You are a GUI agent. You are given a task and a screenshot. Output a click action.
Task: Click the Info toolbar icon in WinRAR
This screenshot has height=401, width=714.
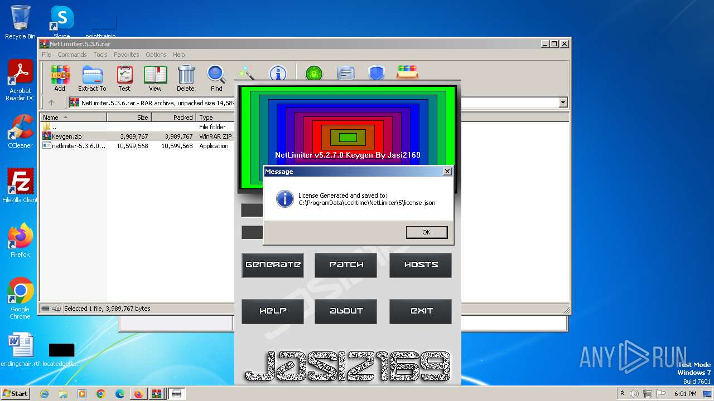pyautogui.click(x=278, y=73)
